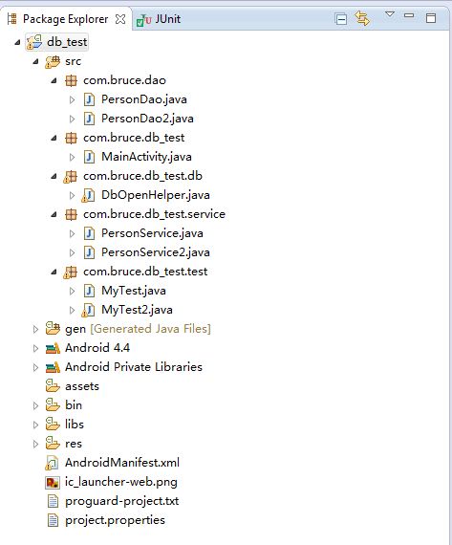Collapse the db_test project node

click(17, 43)
